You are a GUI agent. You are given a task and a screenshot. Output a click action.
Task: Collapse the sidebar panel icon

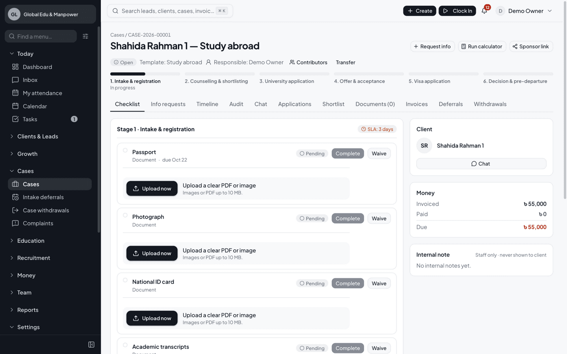[91, 345]
